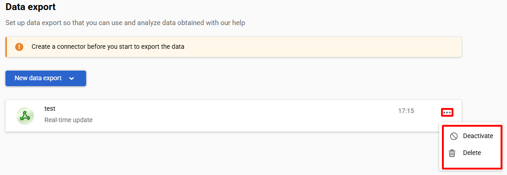Click the Create a connector warning message
The height and width of the screenshot is (175, 507).
pyautogui.click(x=108, y=46)
